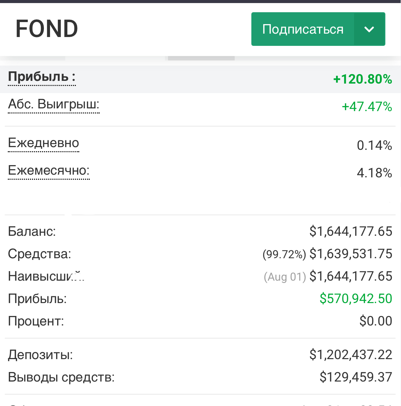Click the 0.14% daily value
Screen dimensions: 401x406
(374, 145)
